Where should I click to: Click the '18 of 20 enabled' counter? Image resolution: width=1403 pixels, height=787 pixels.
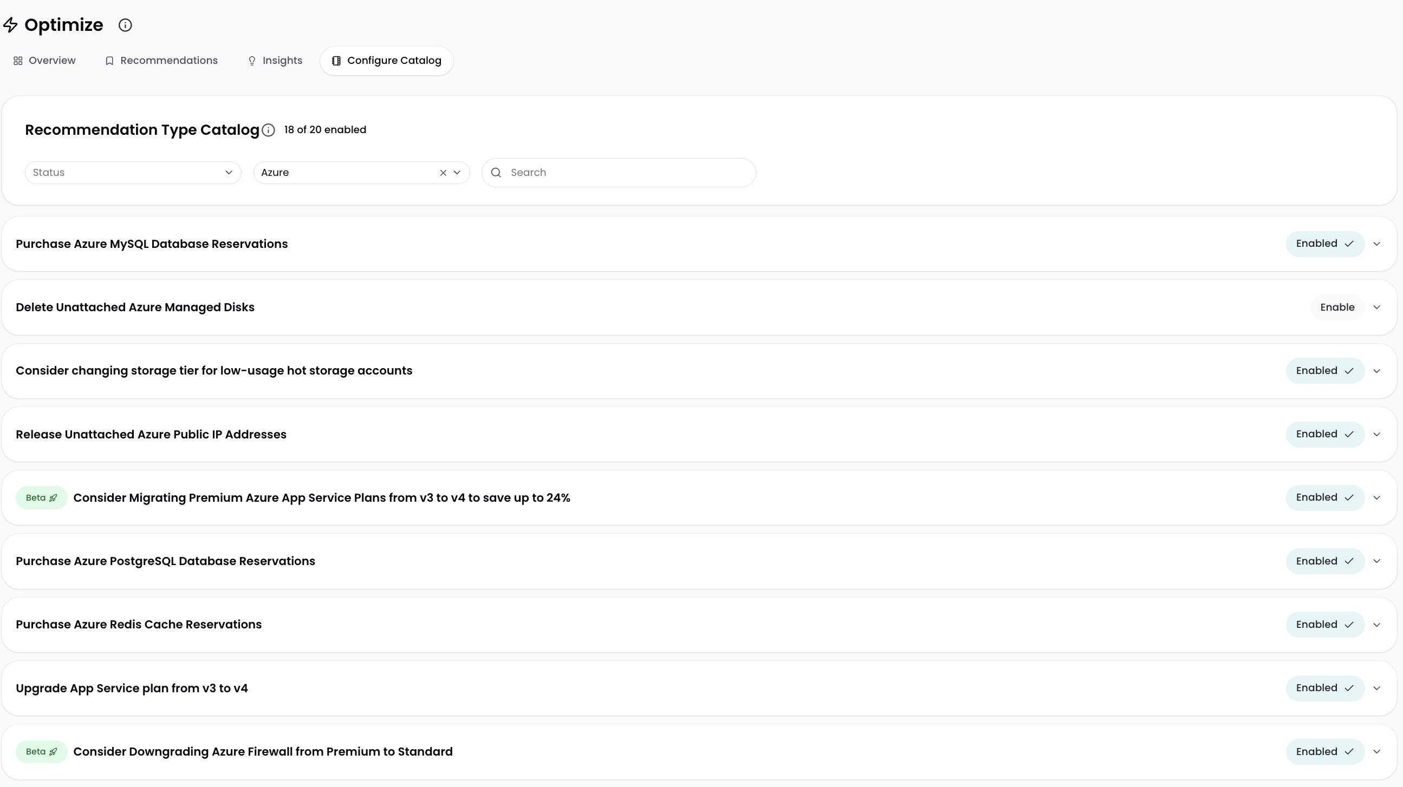tap(325, 130)
